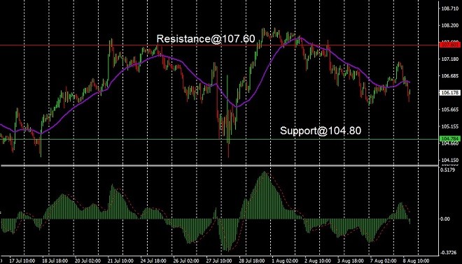Click the 3 Aug 18:00 time label

click(x=350, y=261)
